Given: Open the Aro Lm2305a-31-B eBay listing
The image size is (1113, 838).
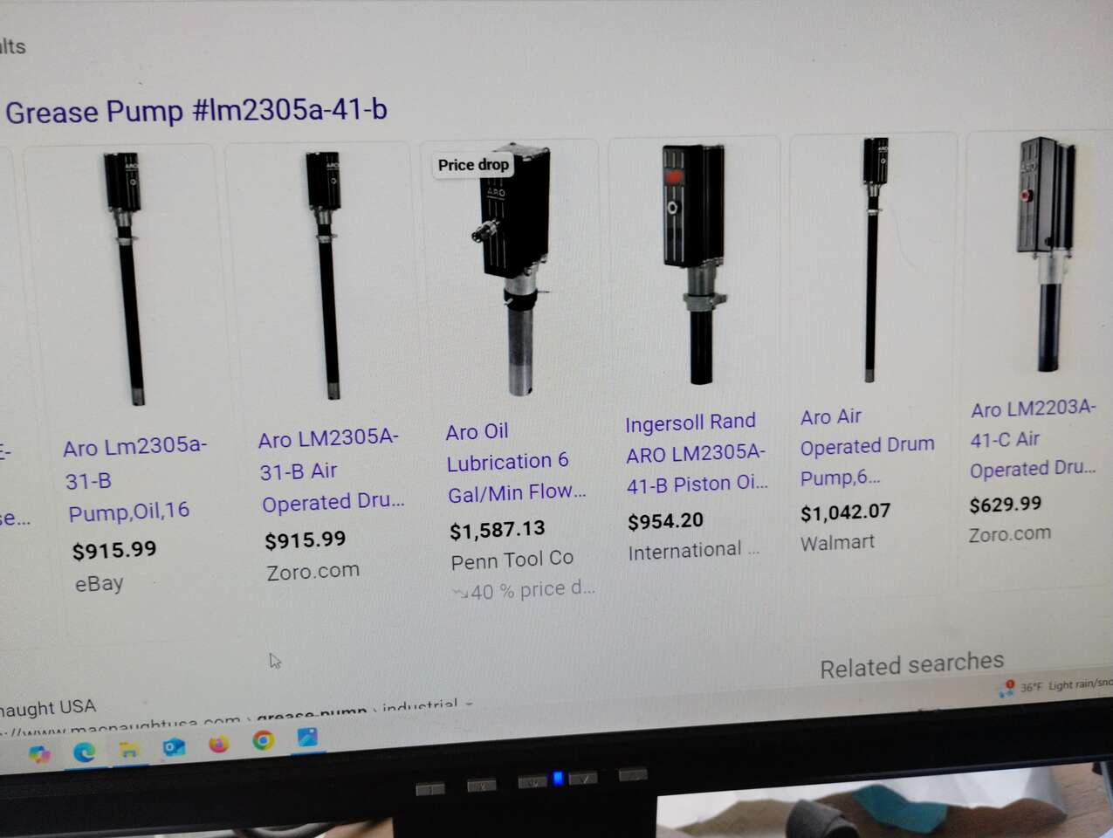Looking at the screenshot, I should [134, 478].
